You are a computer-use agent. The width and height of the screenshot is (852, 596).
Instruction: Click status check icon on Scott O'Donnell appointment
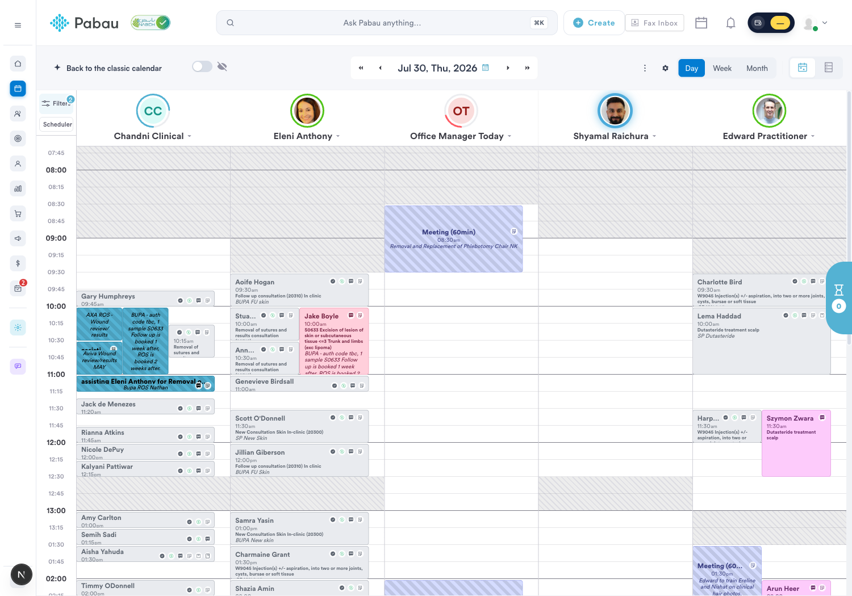tap(333, 417)
